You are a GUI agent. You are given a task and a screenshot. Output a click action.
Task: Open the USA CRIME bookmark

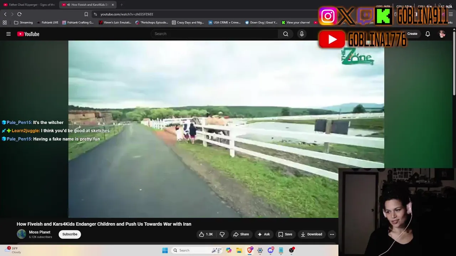tap(224, 22)
